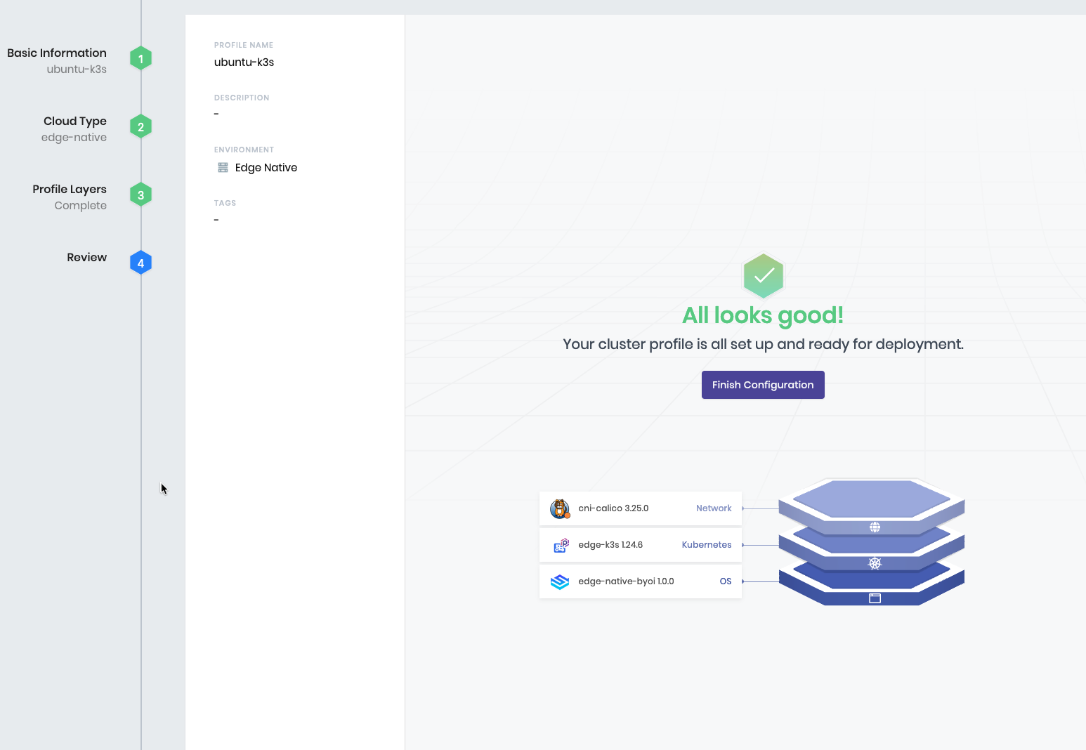Screen dimensions: 1086x750
Task: Click the edge-native-byoi pack icon
Action: (560, 581)
